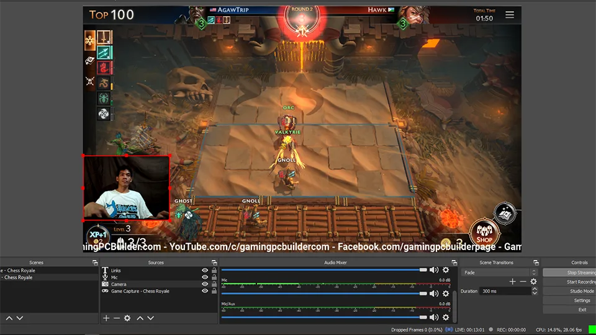This screenshot has height=335, width=596.
Task: Select the teal arrows synergy icon
Action: 104,52
